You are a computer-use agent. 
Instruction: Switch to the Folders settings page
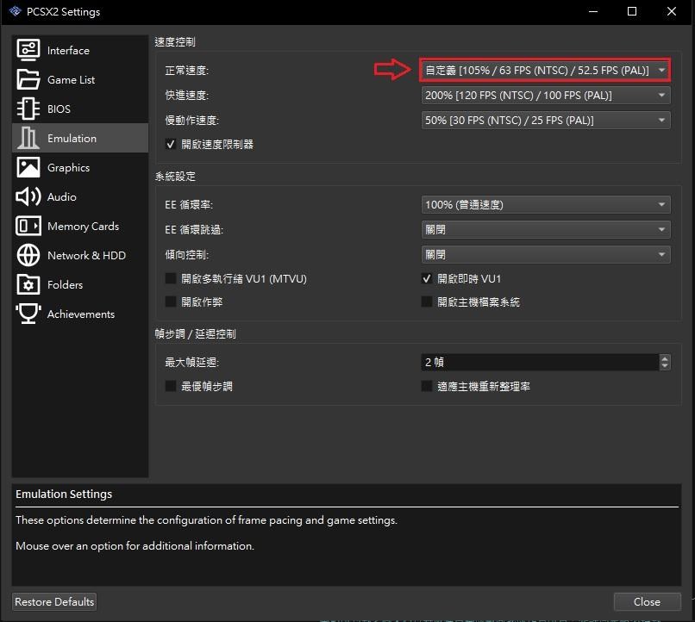click(65, 285)
